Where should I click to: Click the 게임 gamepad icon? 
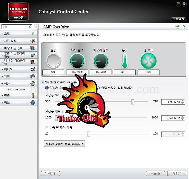point(33,77)
